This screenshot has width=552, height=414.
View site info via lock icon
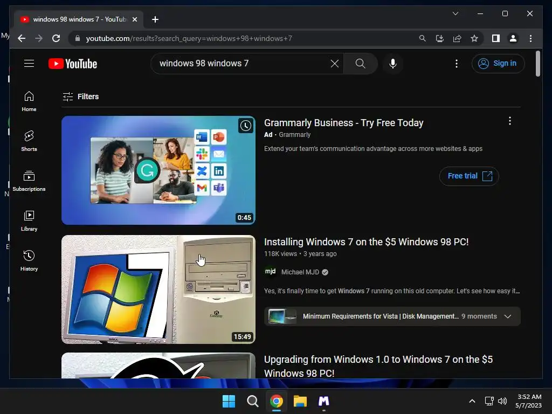tap(78, 38)
